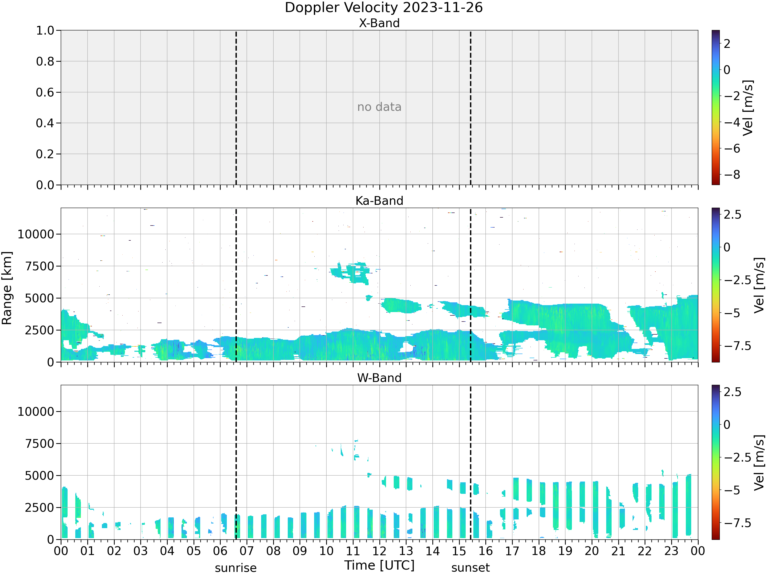Screen dimensions: 768x576
Task: Click the Doppler Velocity 2023-11-26 title
Action: (x=384, y=8)
